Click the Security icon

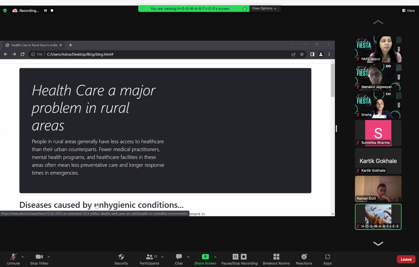[x=121, y=259]
